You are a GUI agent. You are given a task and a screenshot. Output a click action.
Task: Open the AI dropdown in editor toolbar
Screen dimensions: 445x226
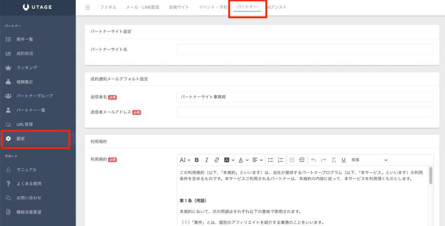tap(185, 160)
